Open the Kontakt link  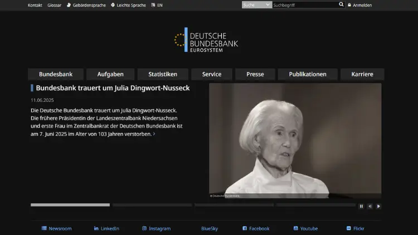pyautogui.click(x=35, y=5)
